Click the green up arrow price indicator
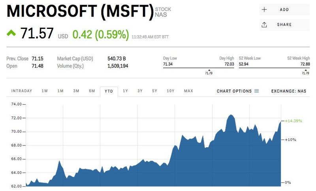 [11, 34]
